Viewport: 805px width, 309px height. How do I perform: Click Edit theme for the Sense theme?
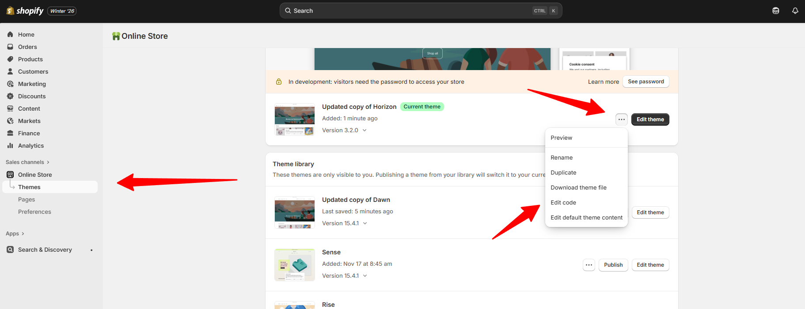coord(650,265)
